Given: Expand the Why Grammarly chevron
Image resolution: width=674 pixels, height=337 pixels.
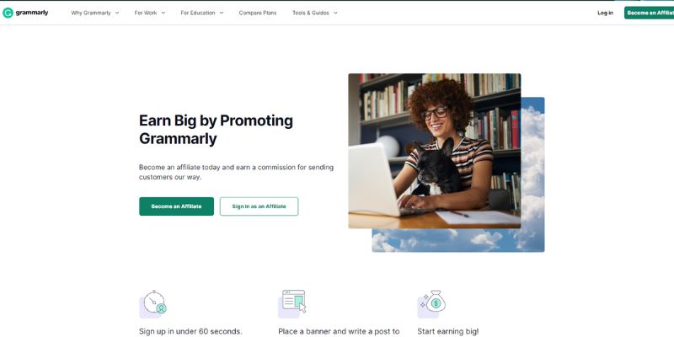Looking at the screenshot, I should tap(117, 13).
